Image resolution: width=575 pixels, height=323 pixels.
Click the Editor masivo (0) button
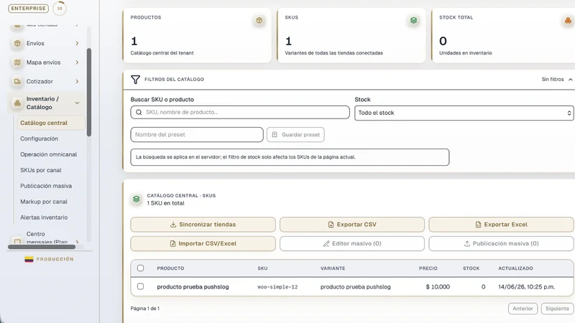pos(352,243)
